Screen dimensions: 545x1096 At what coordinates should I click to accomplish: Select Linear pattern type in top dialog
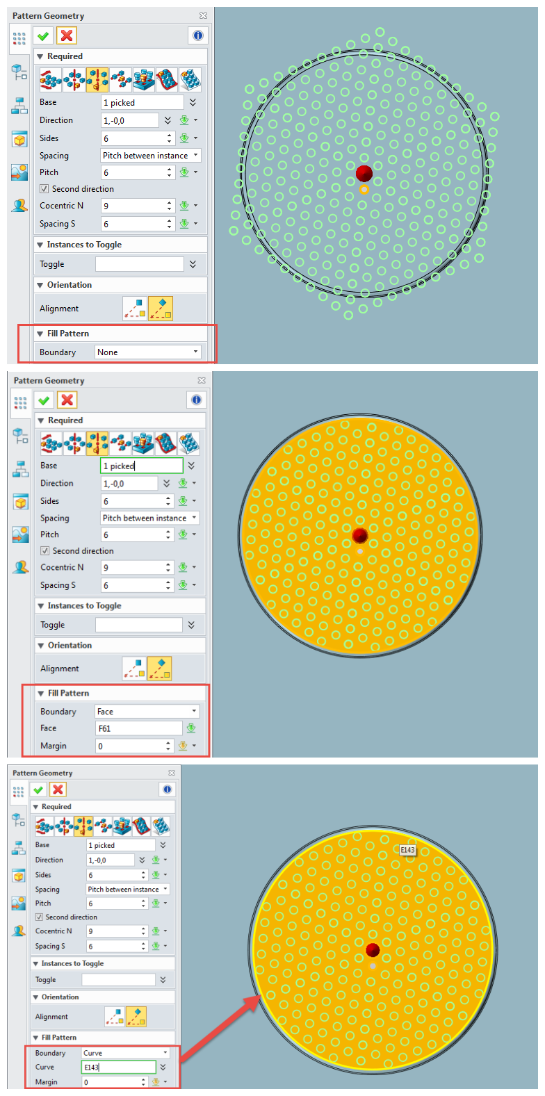51,80
